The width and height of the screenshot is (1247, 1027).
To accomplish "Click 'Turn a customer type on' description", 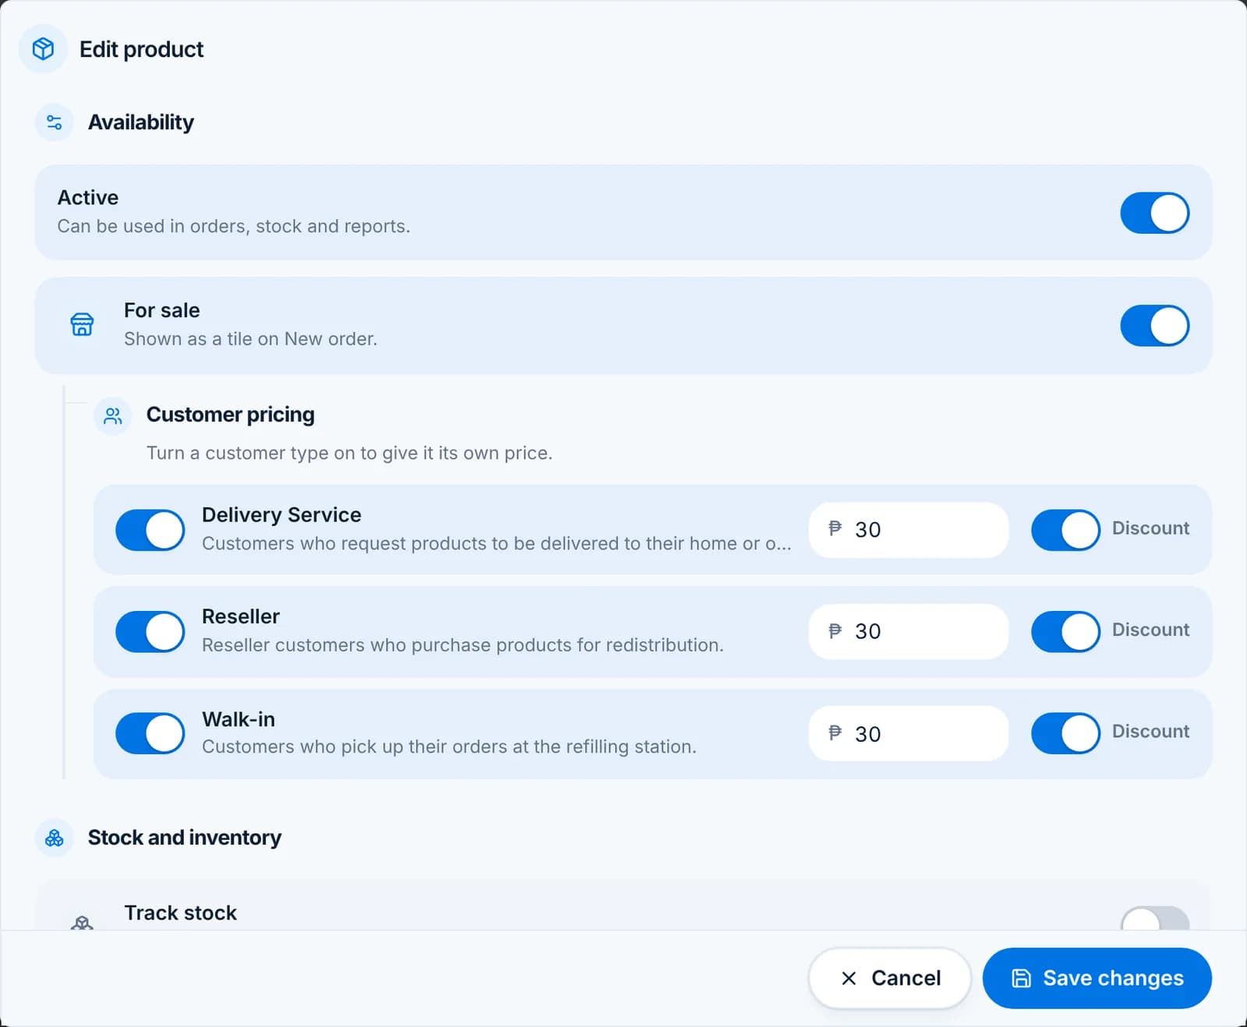I will pyautogui.click(x=349, y=453).
